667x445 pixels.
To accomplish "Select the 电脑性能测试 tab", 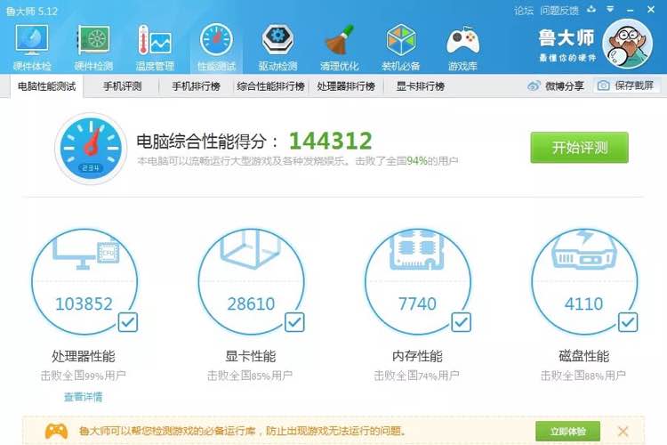I will tap(47, 86).
